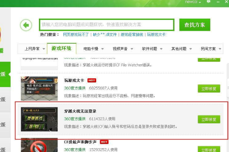Open hot search link 缺少**.dll文件
The image size is (229, 152).
click(105, 35)
